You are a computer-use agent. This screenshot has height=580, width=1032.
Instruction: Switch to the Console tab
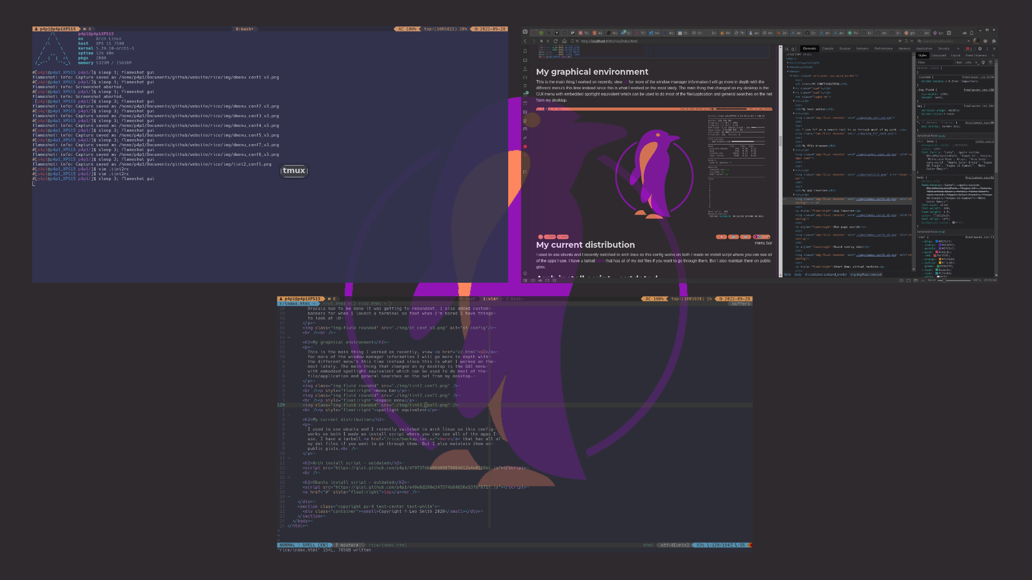827,48
